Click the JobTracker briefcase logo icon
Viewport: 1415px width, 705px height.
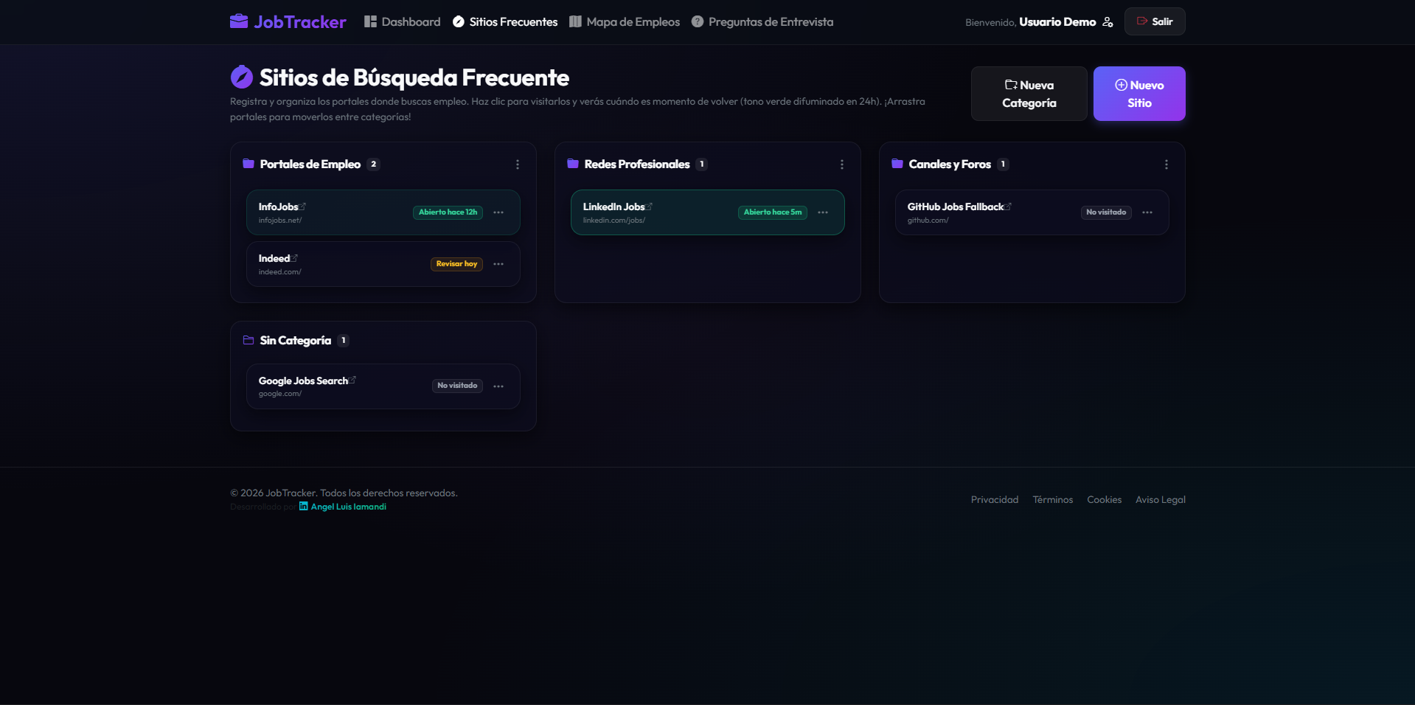[239, 21]
